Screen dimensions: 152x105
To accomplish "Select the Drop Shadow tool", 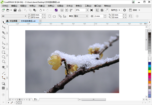I will pos(4,83).
